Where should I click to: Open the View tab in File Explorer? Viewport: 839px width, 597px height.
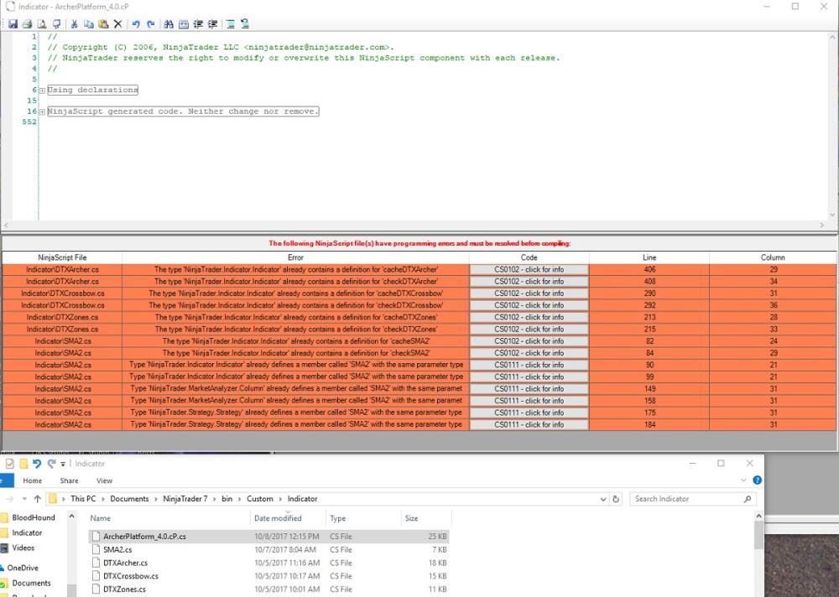click(104, 480)
